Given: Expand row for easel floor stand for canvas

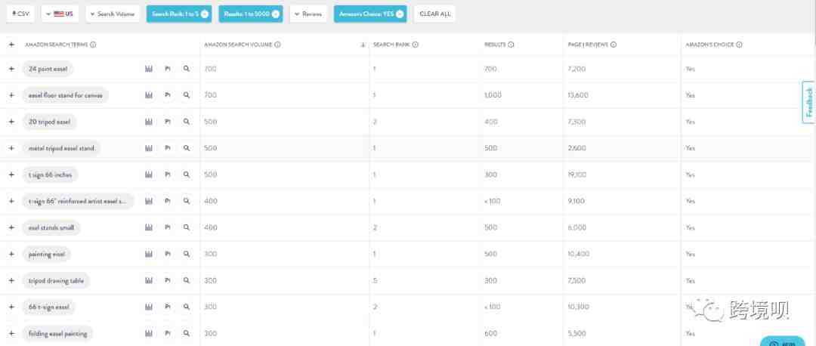Looking at the screenshot, I should (x=11, y=95).
